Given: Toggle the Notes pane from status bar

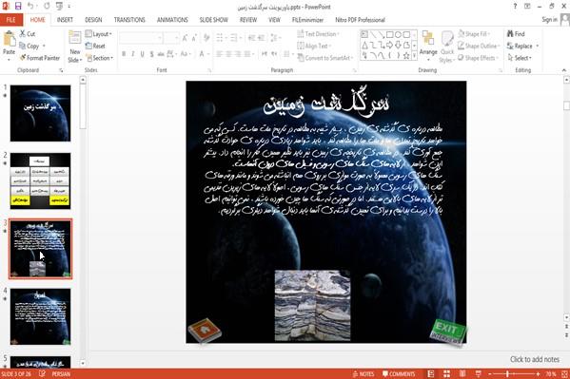Looking at the screenshot, I should point(364,374).
